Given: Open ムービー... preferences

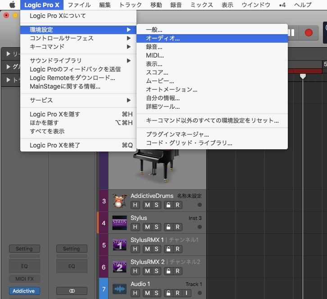Looking at the screenshot, I should (212, 81).
